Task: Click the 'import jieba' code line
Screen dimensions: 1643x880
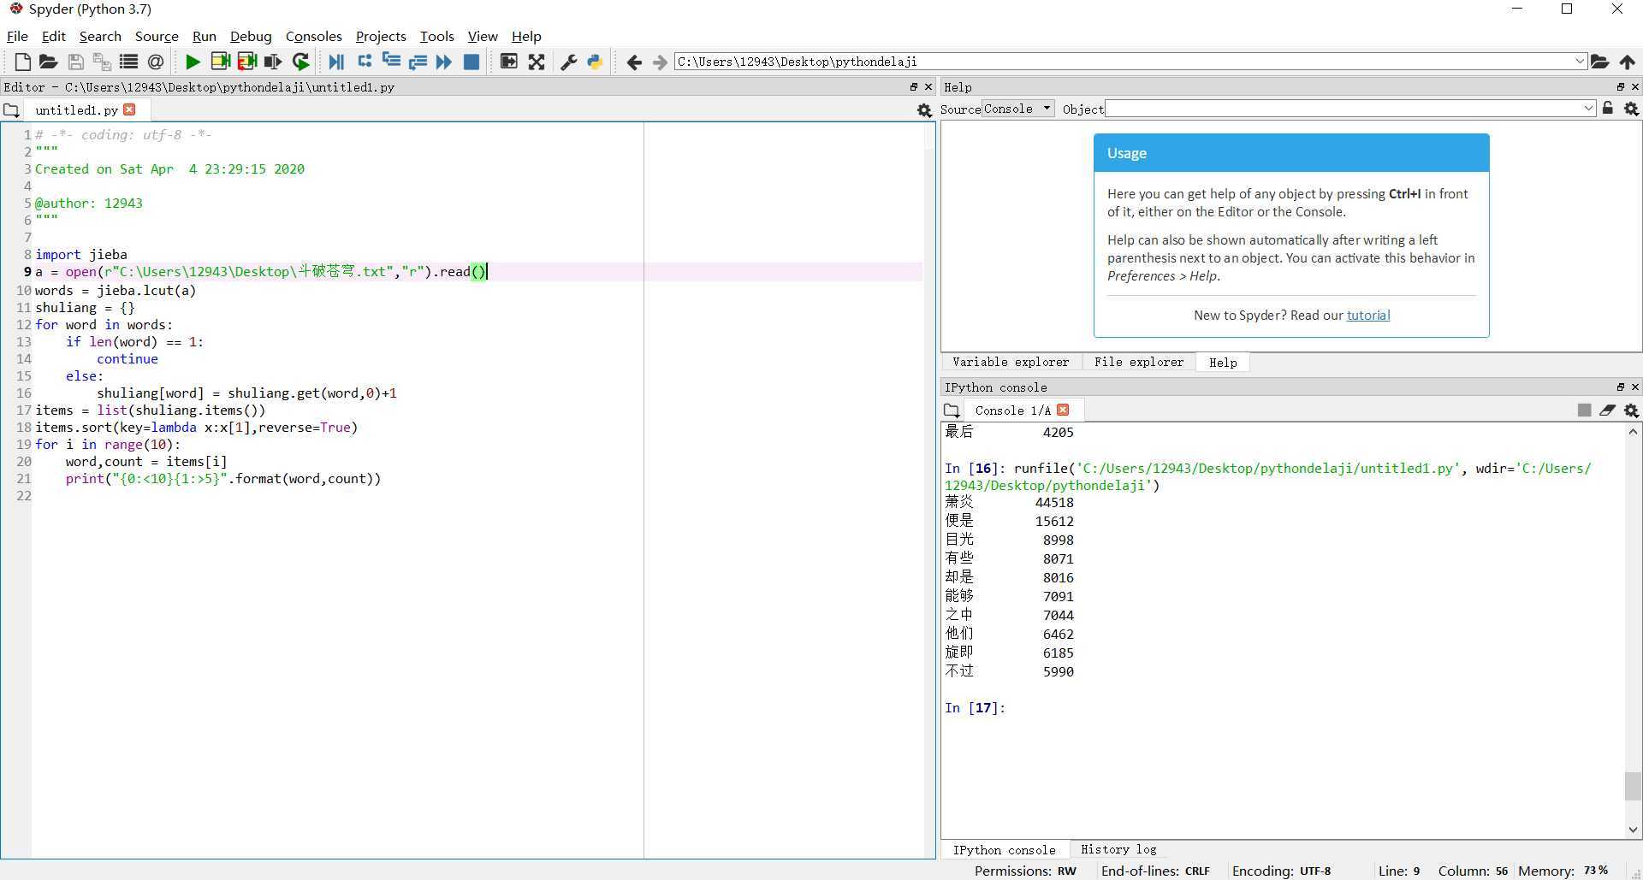Action: click(81, 254)
